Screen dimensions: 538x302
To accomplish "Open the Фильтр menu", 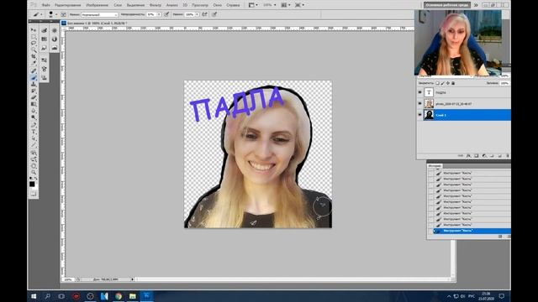I will (x=155, y=5).
